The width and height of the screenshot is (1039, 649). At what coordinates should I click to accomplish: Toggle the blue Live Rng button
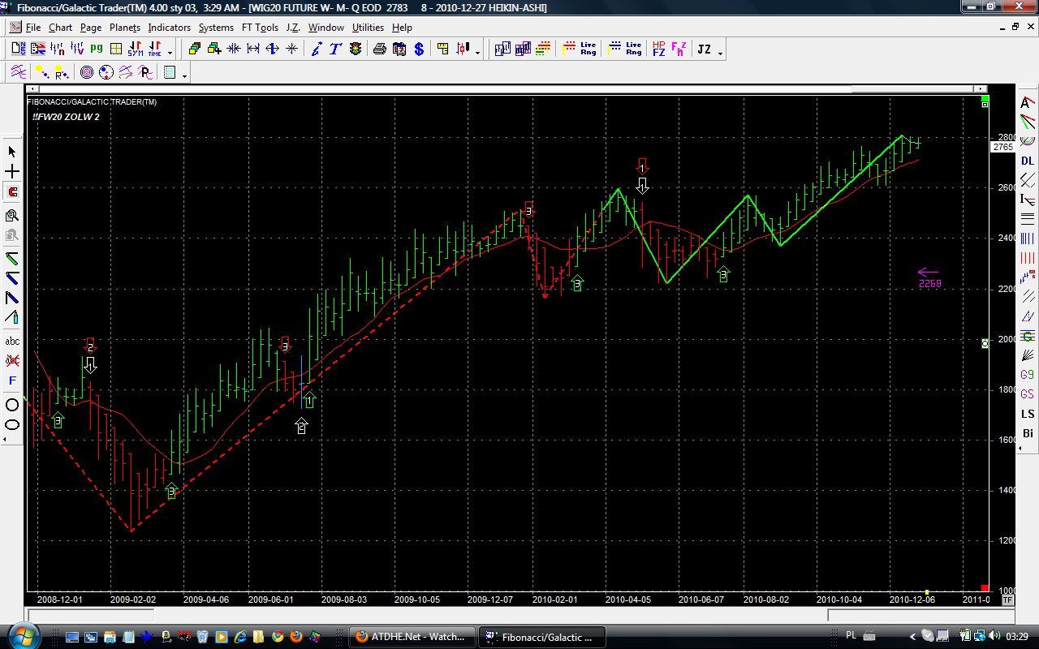coord(633,49)
